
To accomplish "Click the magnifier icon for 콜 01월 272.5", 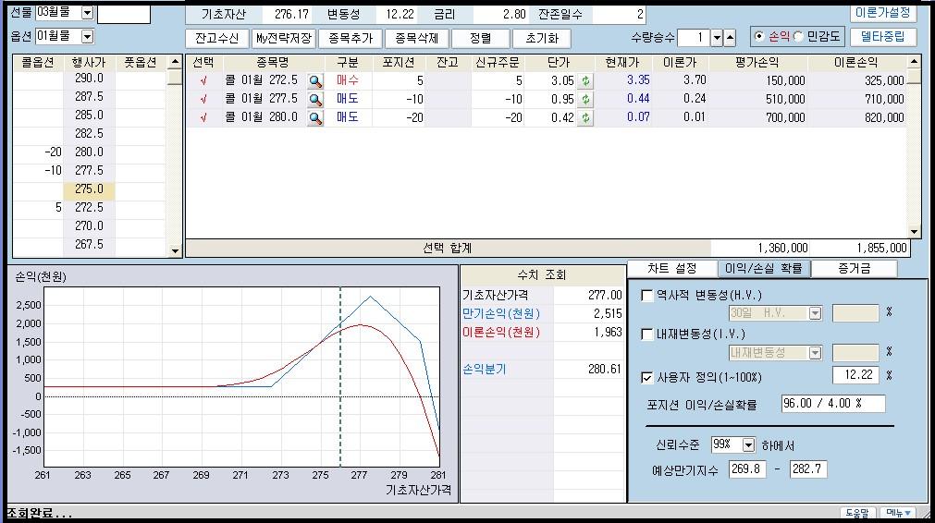I will coord(315,80).
